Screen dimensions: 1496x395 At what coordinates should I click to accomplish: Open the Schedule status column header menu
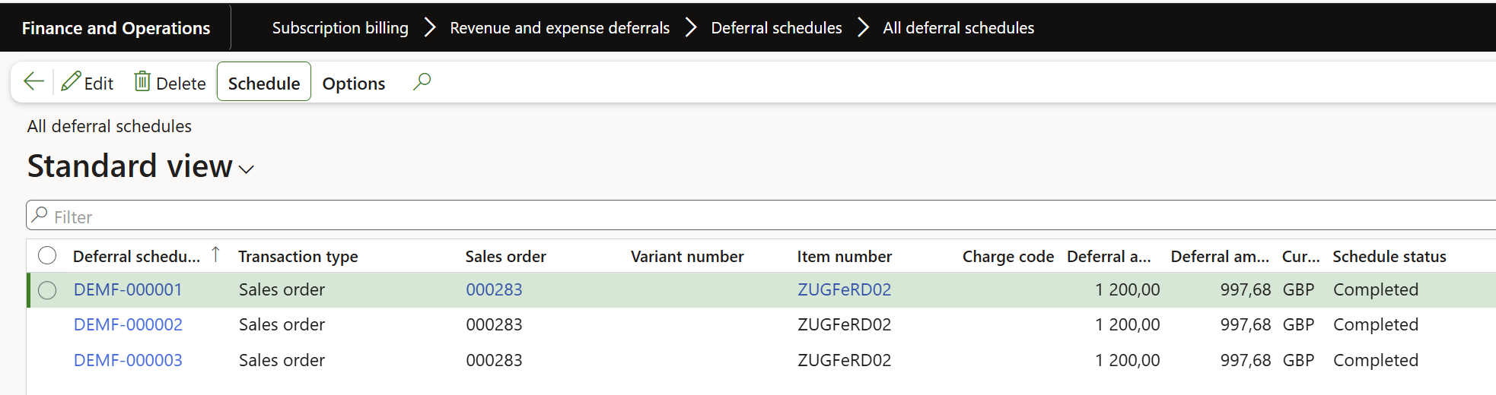1389,257
